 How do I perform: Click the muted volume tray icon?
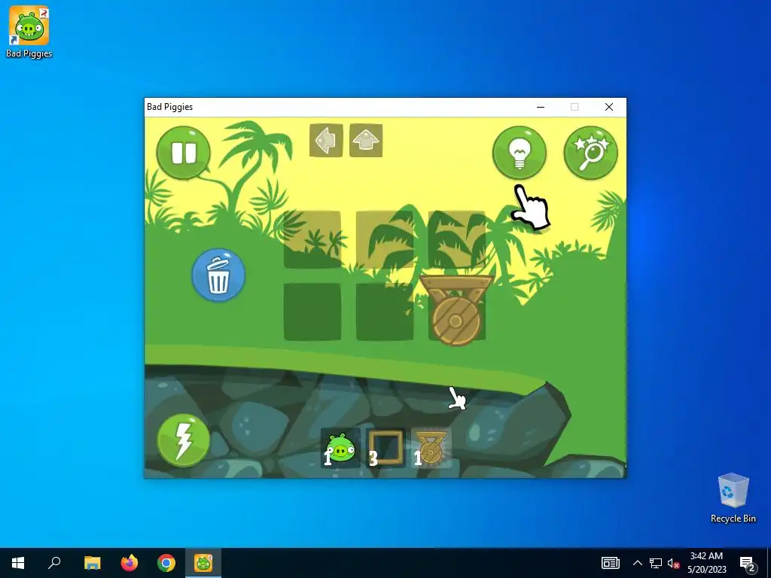tap(673, 563)
